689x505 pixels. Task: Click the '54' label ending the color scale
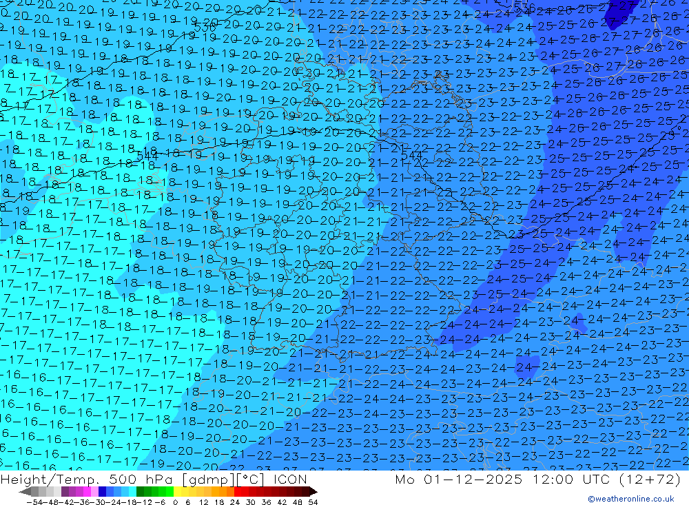point(313,502)
